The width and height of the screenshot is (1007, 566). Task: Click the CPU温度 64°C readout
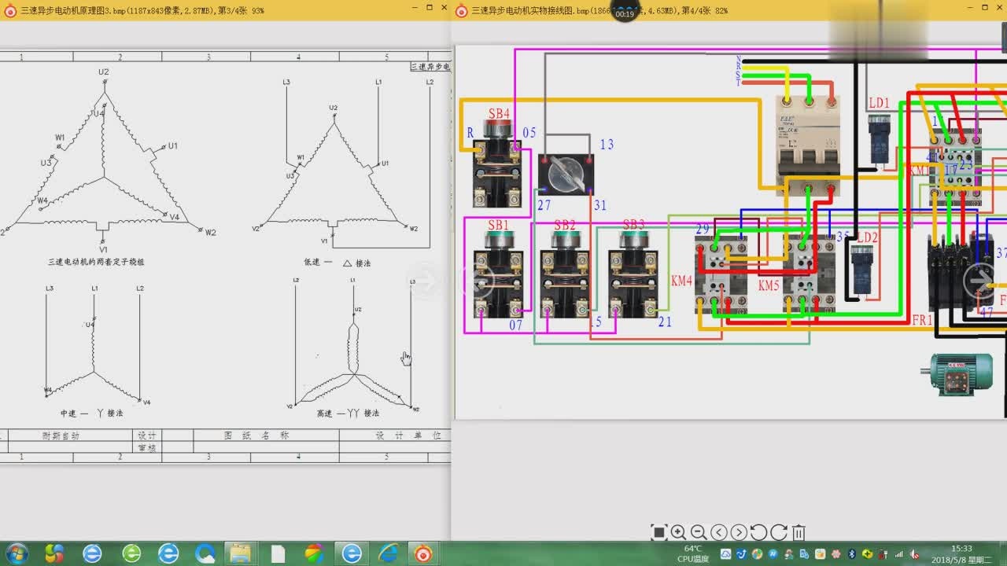(x=693, y=553)
